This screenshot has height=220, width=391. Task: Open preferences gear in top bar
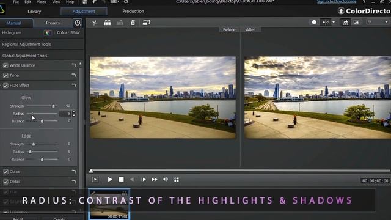[126, 2]
